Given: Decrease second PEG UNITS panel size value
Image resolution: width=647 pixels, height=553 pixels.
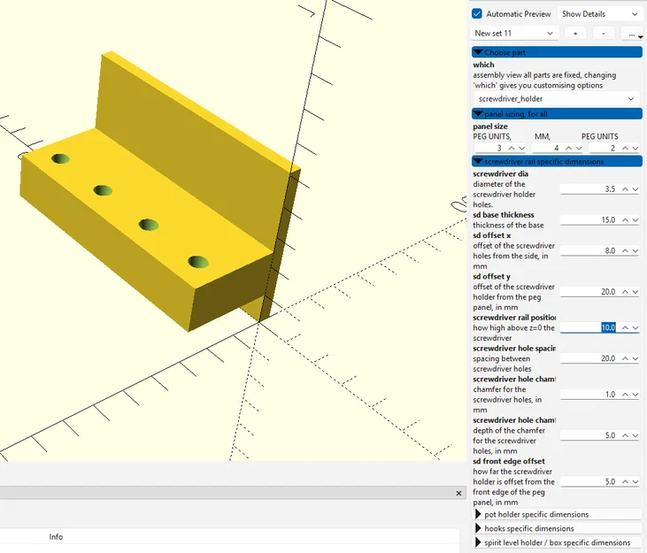Looking at the screenshot, I should [635, 148].
